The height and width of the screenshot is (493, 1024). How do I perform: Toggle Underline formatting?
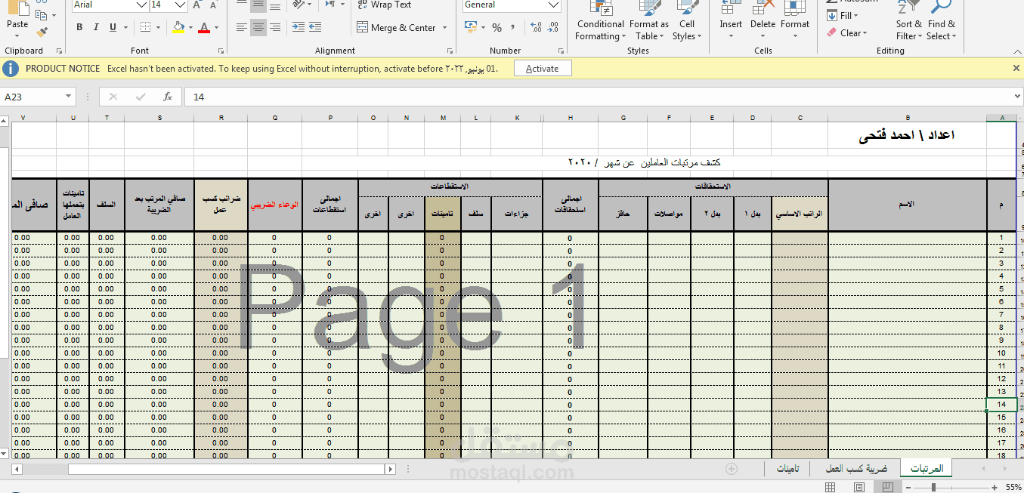[x=113, y=28]
